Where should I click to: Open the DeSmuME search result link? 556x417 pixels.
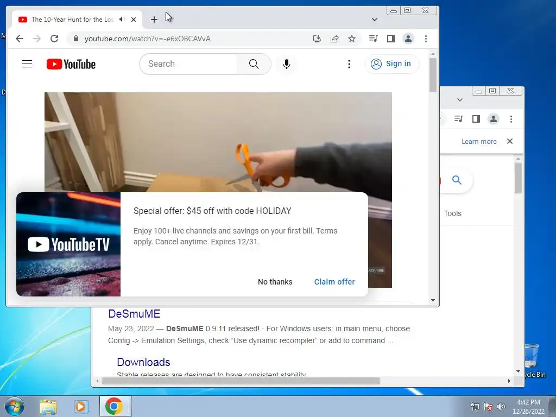pyautogui.click(x=134, y=314)
